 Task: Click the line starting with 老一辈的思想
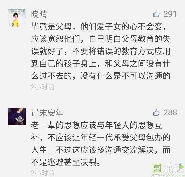click(x=97, y=125)
